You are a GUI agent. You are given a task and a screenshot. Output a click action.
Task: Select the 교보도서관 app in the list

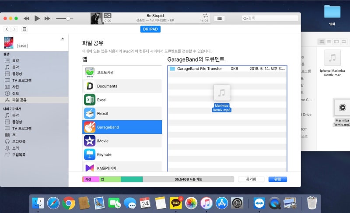pos(122,72)
